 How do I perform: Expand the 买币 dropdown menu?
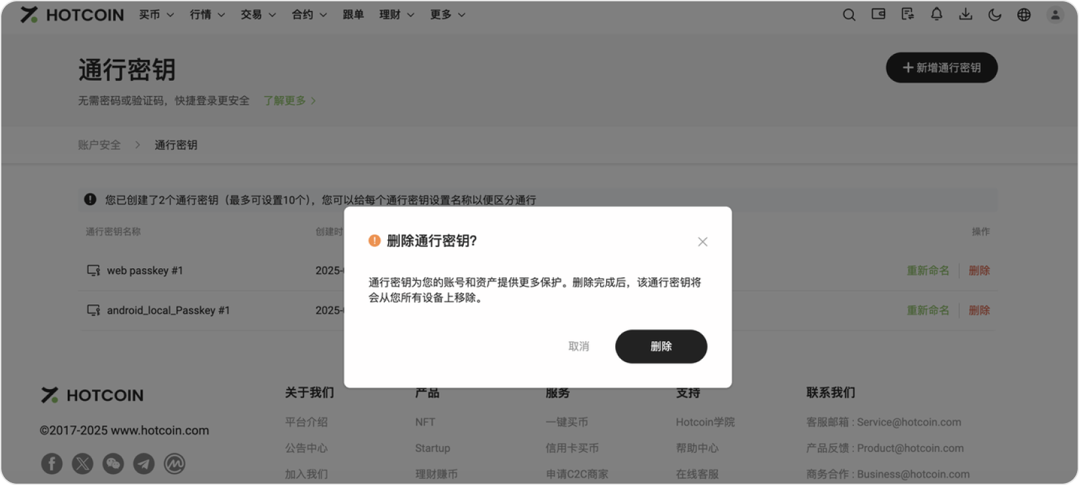click(156, 14)
